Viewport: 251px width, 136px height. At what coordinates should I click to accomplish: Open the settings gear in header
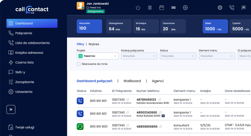pyautogui.click(x=185, y=7)
